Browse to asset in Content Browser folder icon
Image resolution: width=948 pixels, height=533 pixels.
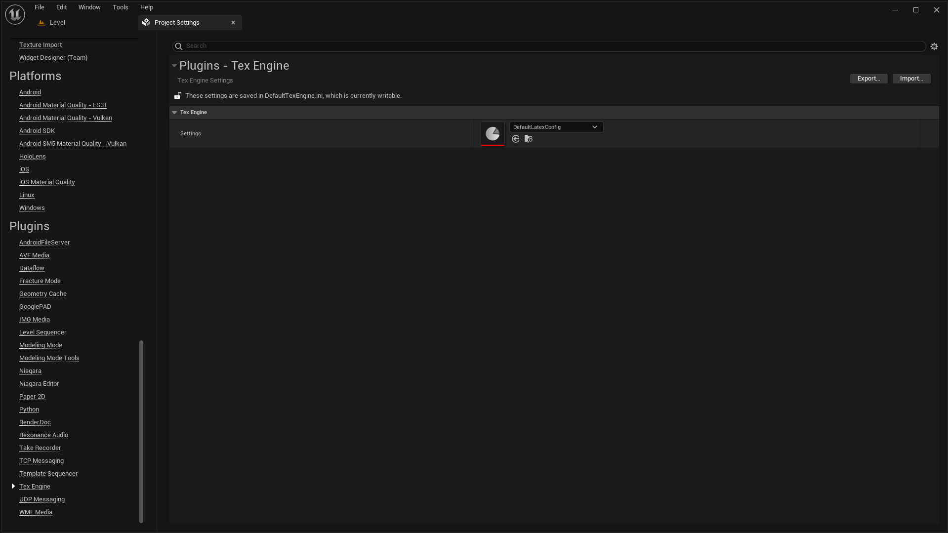point(529,139)
